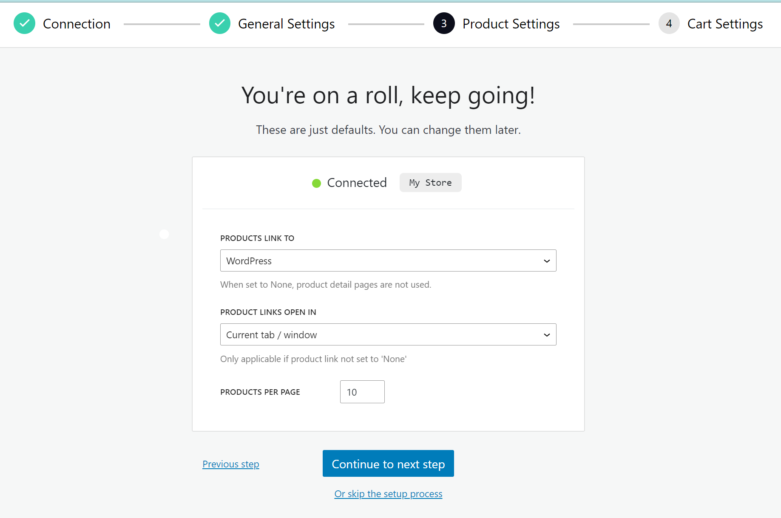Switch to the General Settings step label
Screen dimensions: 781x518
coord(286,24)
